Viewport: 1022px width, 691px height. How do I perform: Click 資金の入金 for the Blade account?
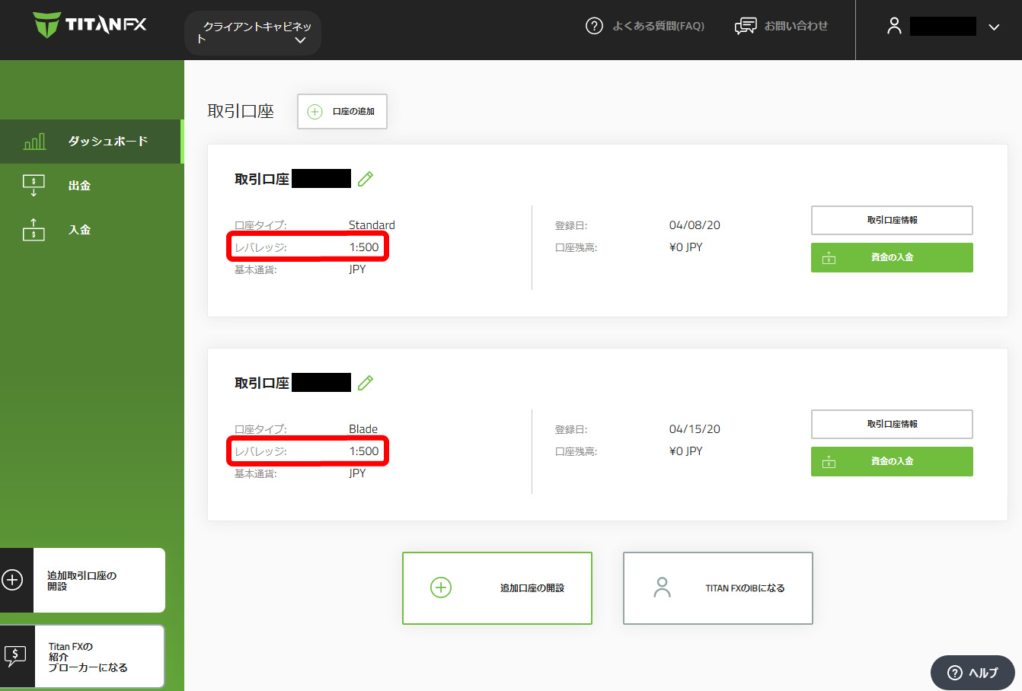(x=892, y=461)
